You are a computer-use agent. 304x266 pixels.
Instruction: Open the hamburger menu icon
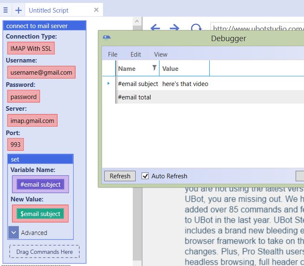(x=5, y=10)
